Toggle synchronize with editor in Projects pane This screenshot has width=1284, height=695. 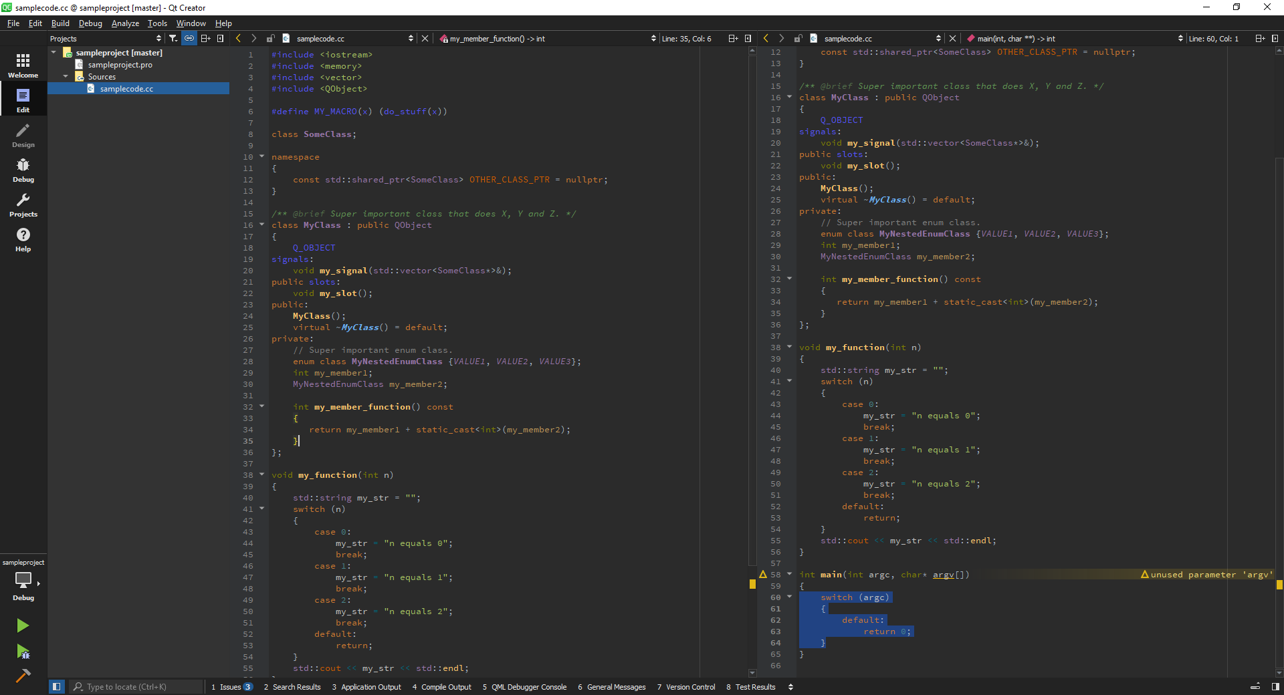pos(189,39)
